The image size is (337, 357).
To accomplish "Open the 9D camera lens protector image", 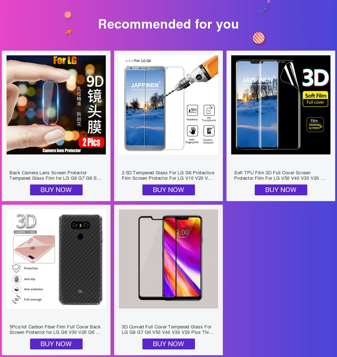I will click(56, 105).
